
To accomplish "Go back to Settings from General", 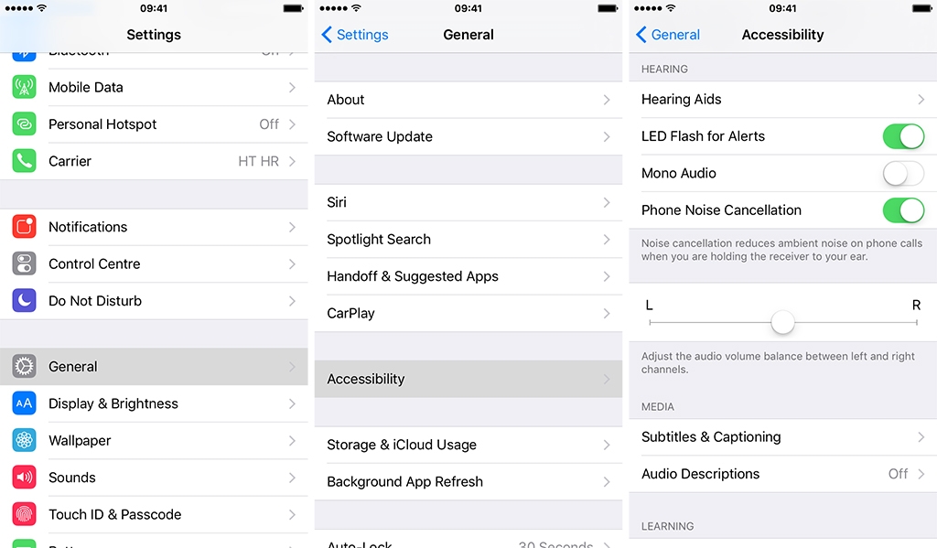I will 355,35.
